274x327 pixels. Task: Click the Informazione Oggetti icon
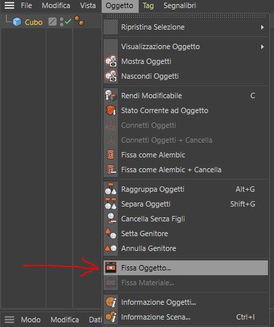(111, 302)
